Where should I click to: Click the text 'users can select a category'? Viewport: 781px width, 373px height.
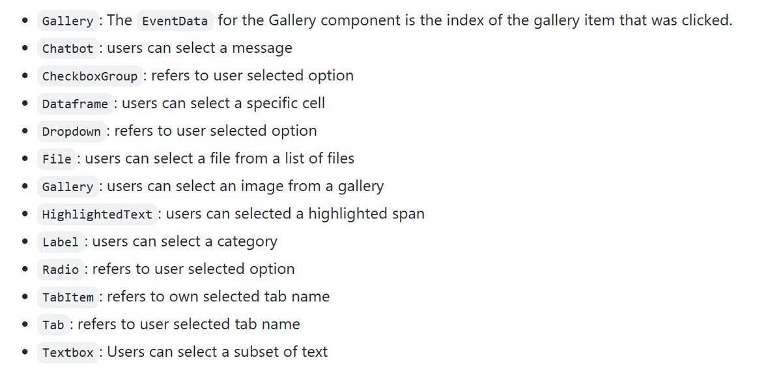pos(185,241)
